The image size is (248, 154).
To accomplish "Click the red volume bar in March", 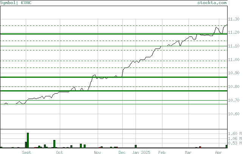I will tap(200, 147).
